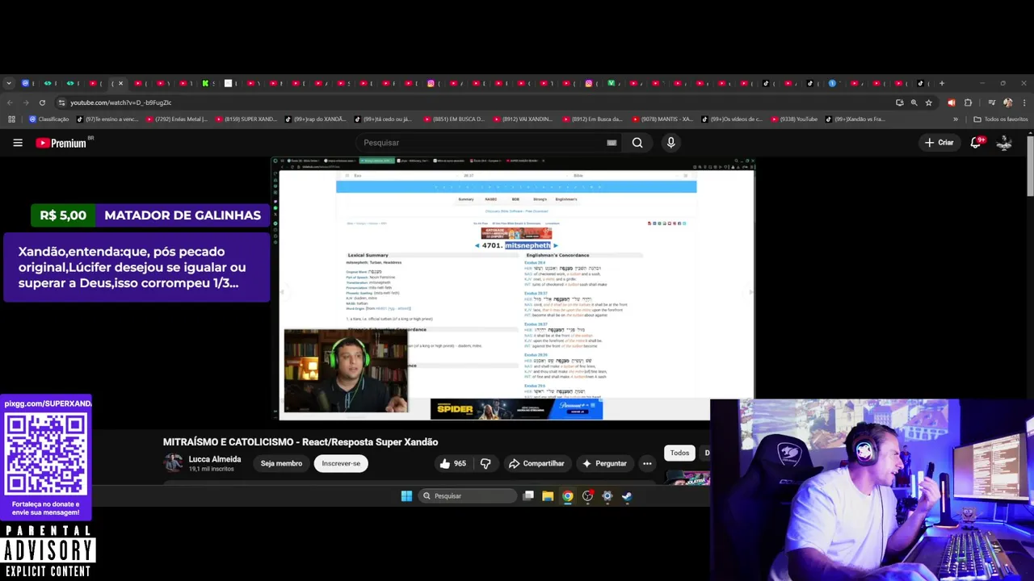
Task: Open the Lucca Almeida channel avatar
Action: click(x=173, y=463)
